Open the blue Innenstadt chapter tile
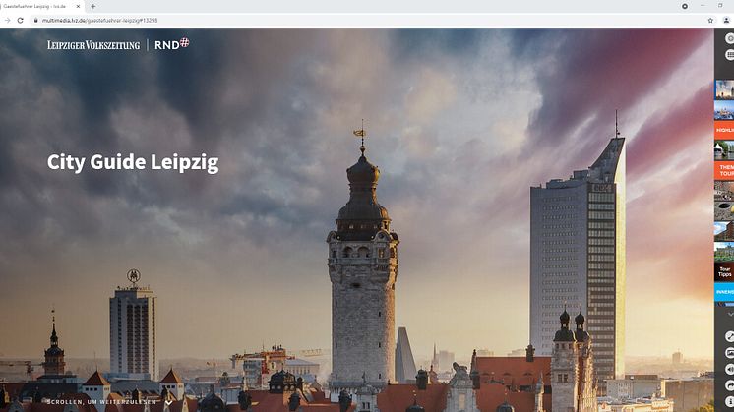734x412 pixels. click(724, 292)
